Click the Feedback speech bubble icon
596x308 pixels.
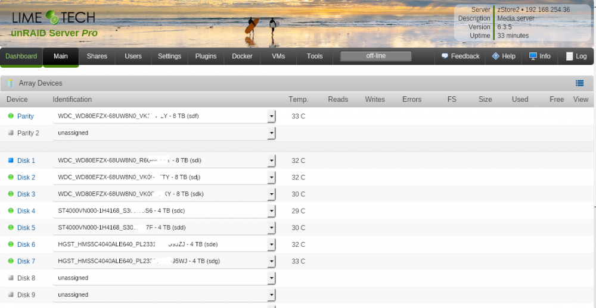point(445,56)
